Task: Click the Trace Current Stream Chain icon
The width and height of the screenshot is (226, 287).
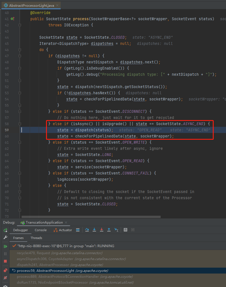Action: tap(133, 230)
